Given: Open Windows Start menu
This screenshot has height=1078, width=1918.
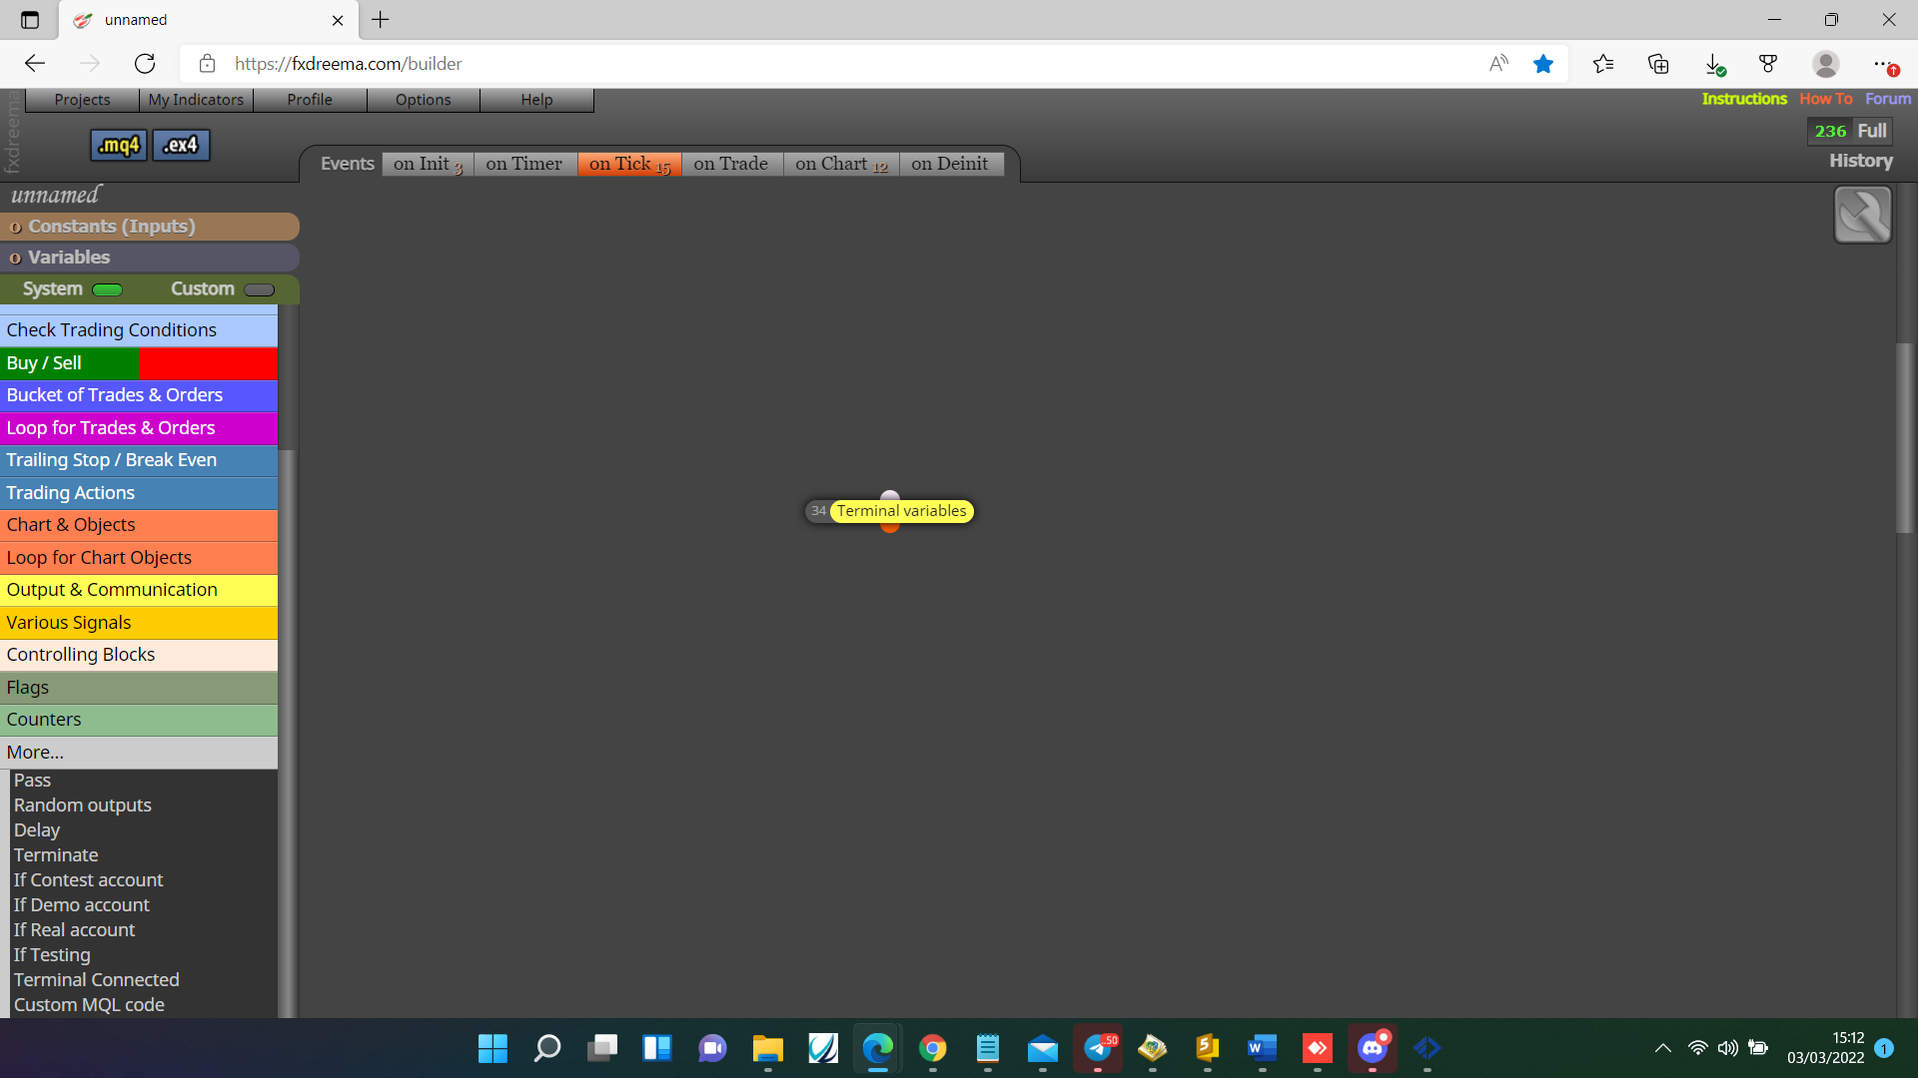Looking at the screenshot, I should click(492, 1048).
